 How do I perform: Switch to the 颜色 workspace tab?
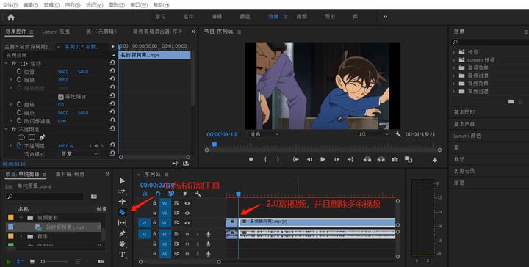(x=245, y=16)
